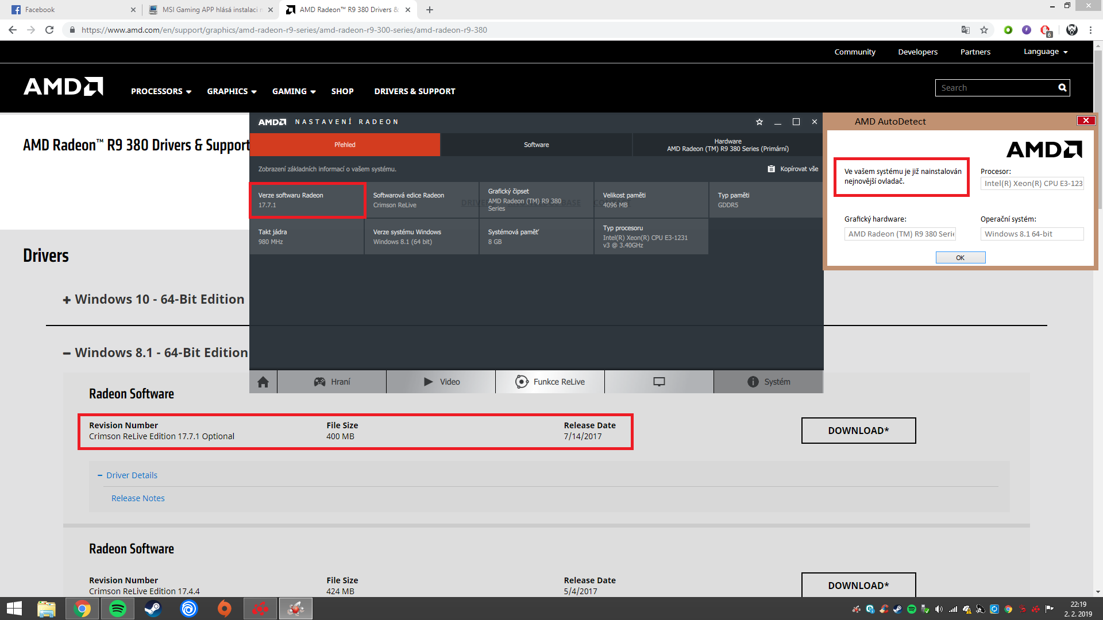
Task: Switch to the Hardware R9 380 tab
Action: coord(728,145)
